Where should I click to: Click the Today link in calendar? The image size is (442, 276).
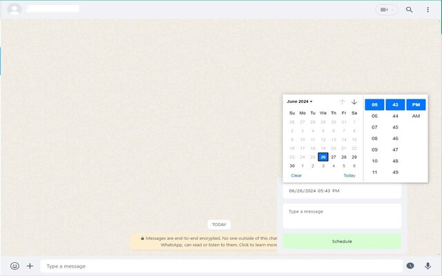click(x=349, y=175)
